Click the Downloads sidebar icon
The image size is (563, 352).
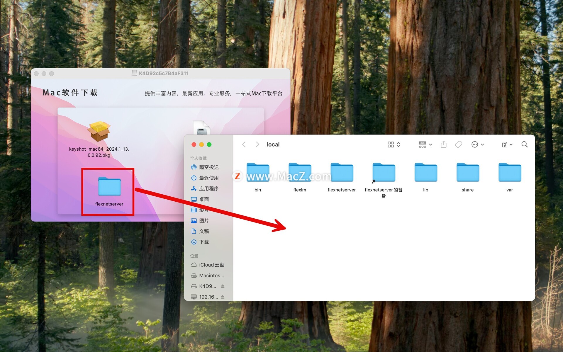tap(194, 242)
